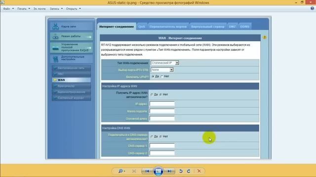Select Администрирование submenu item
Viewport: 316px width, 177px height.
click(x=71, y=92)
